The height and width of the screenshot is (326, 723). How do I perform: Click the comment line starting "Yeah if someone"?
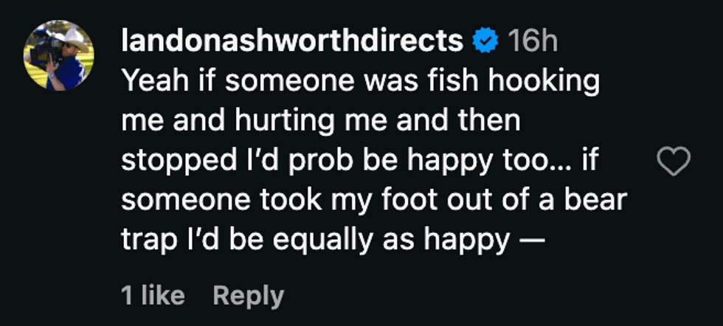click(x=360, y=82)
